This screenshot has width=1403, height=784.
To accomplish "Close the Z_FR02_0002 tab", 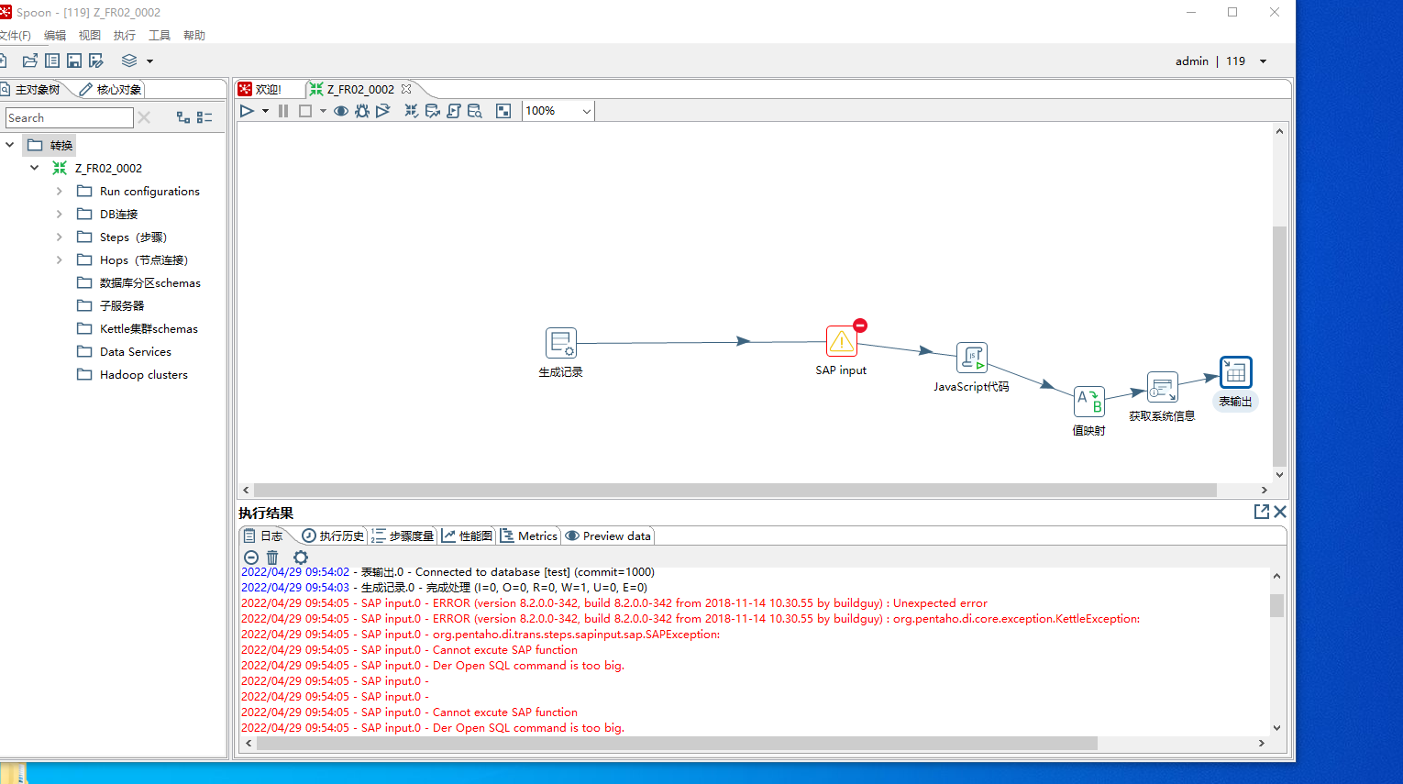I will click(406, 89).
